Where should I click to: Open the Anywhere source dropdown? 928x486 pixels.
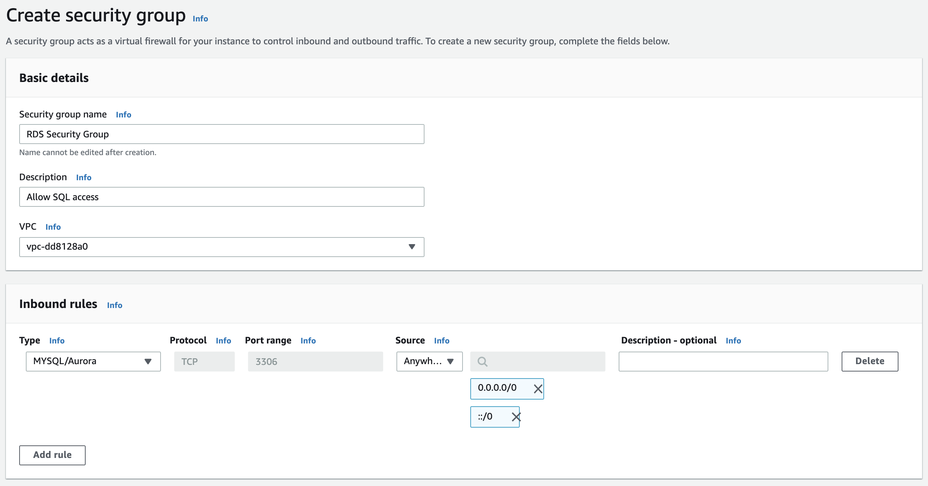(429, 361)
